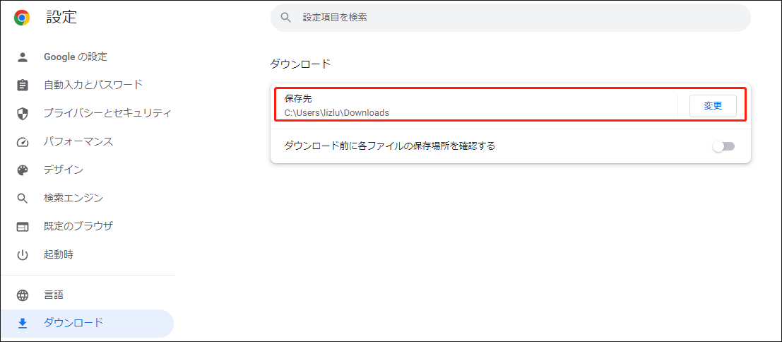Click the C:\Users\lizlu\Downloads path text

pyautogui.click(x=337, y=113)
